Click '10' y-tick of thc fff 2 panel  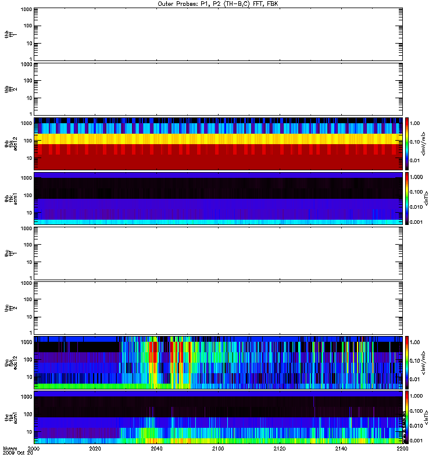tap(30, 317)
